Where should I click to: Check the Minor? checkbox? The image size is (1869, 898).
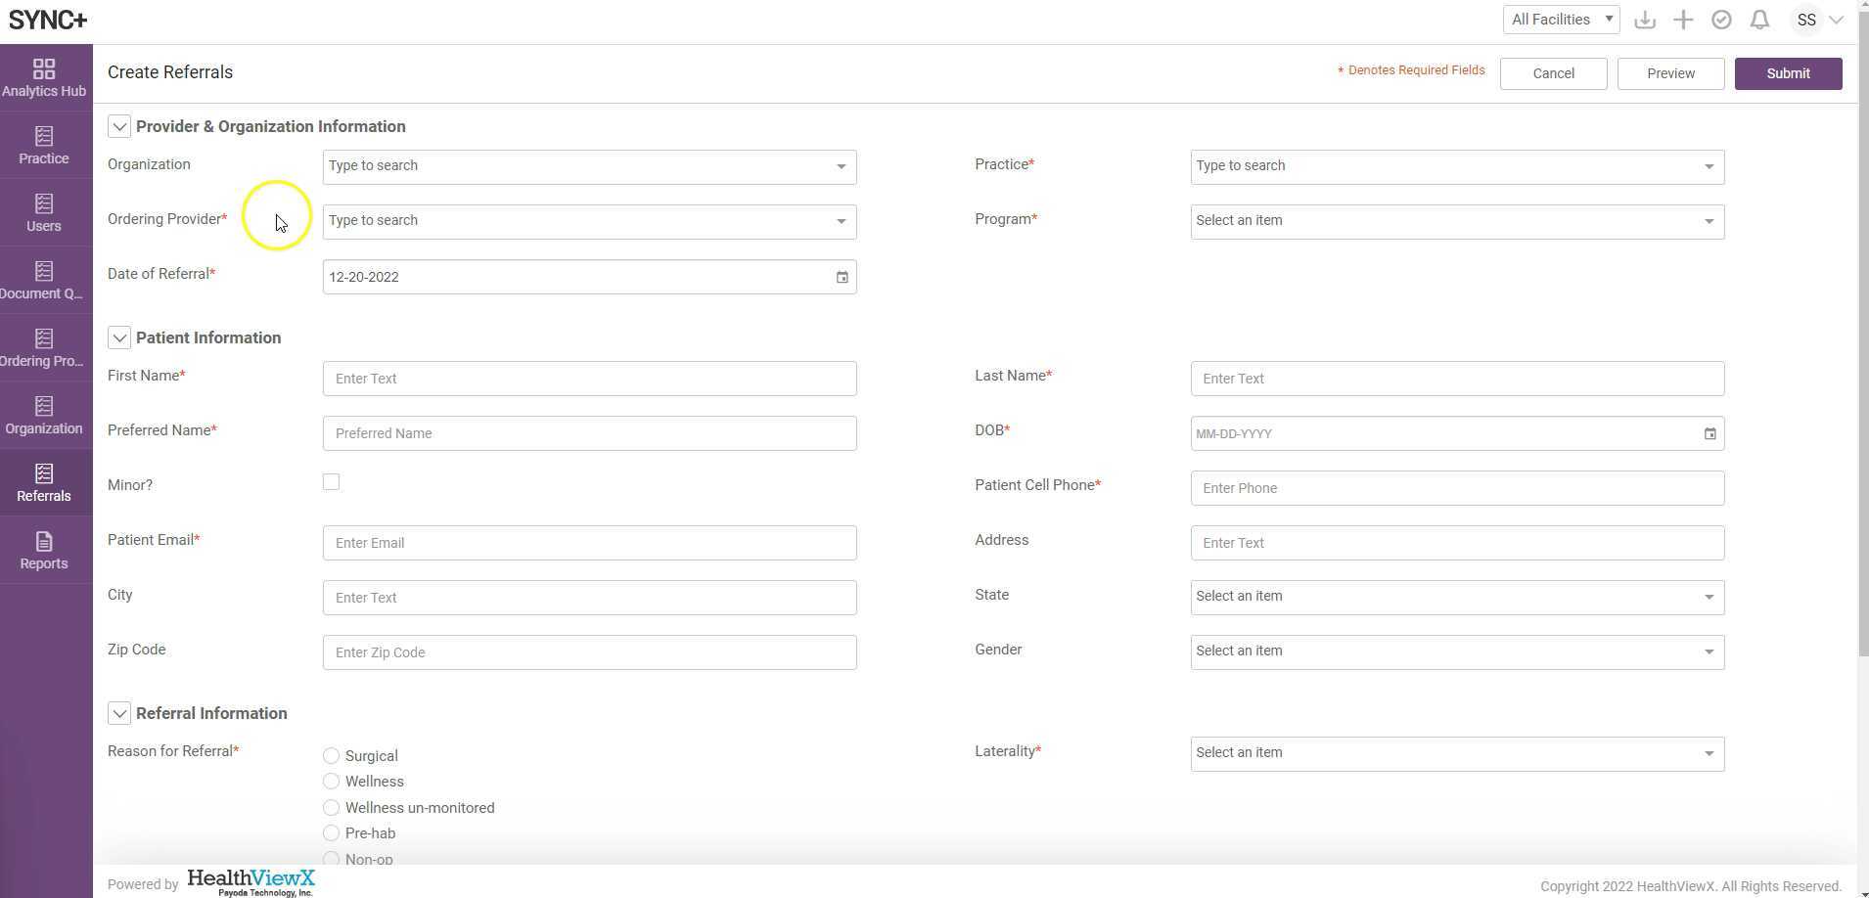point(332,482)
